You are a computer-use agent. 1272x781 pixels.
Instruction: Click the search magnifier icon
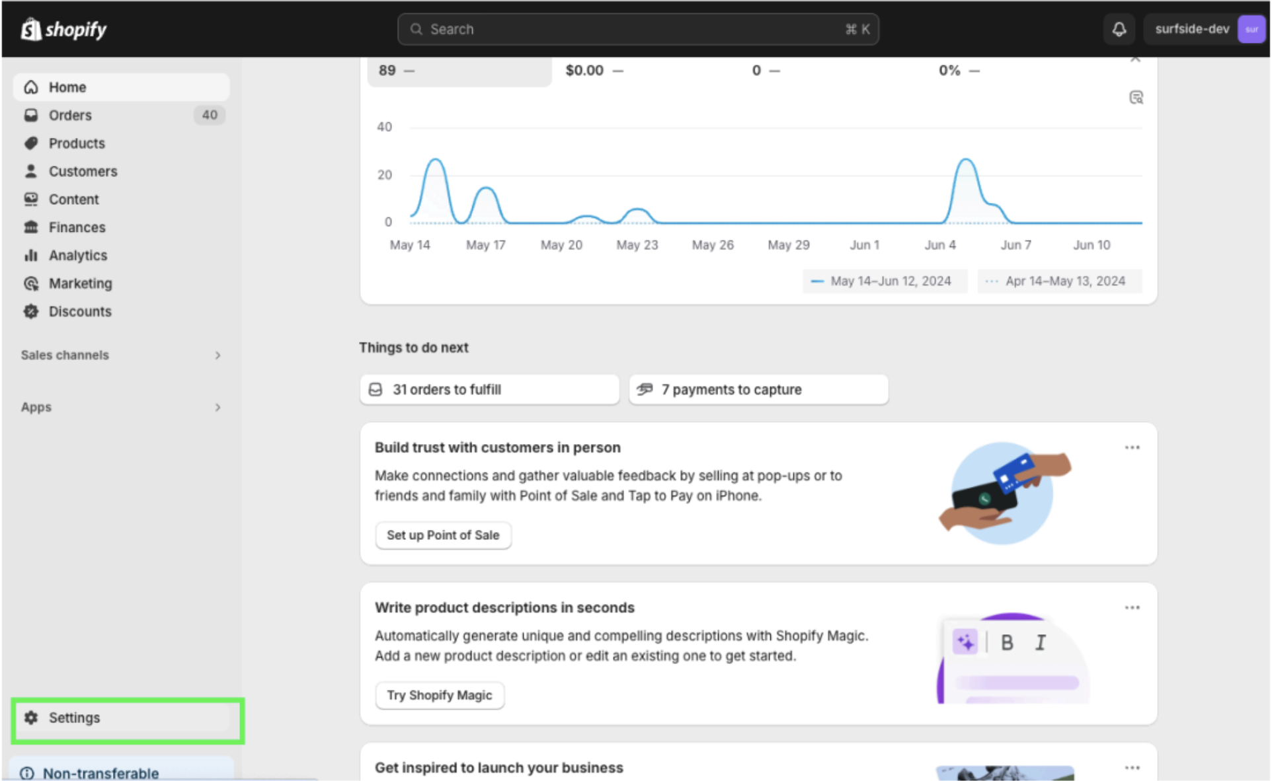tap(416, 29)
